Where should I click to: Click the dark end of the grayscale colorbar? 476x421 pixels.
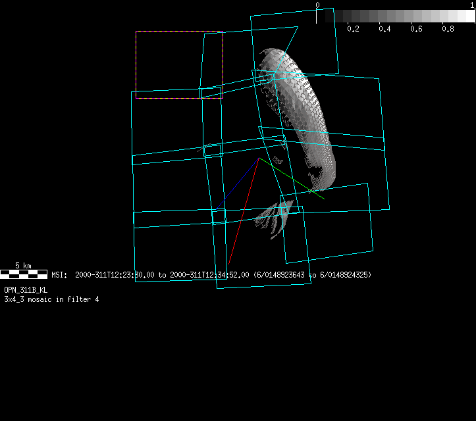325,16
